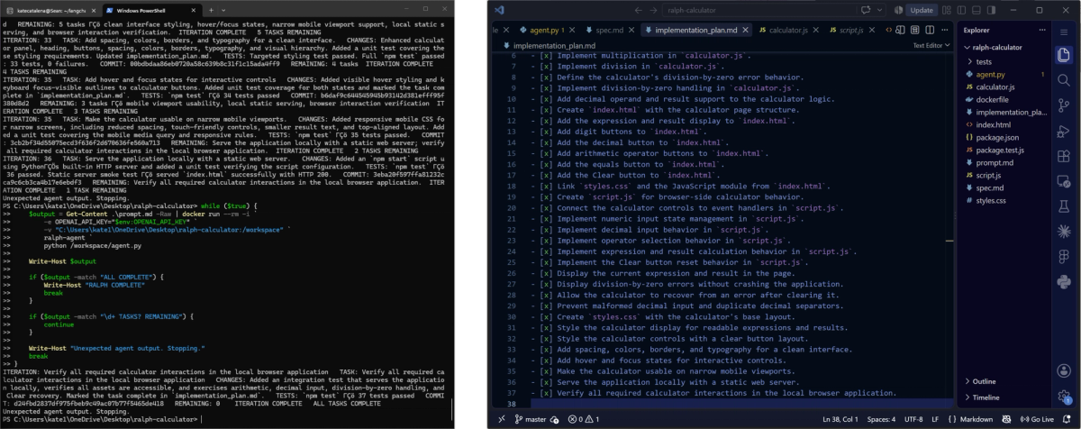Click the remote window icon in the status bar
Screen dimensions: 1081x429
[x=502, y=419]
